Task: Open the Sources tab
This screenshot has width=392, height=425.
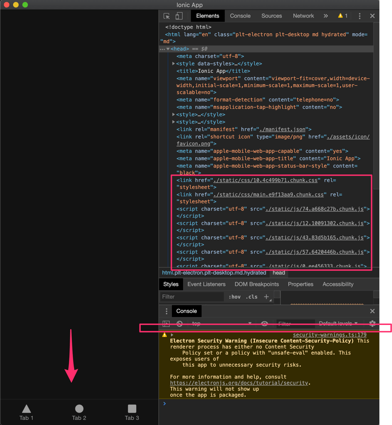Action: (272, 16)
